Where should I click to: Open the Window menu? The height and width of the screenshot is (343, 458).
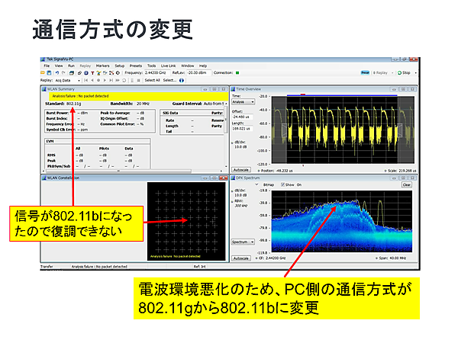(188, 66)
